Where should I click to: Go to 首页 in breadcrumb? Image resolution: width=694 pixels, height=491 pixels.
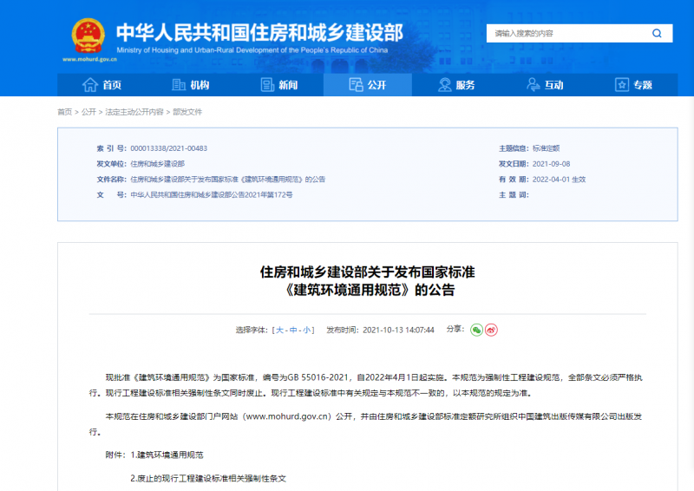point(64,112)
